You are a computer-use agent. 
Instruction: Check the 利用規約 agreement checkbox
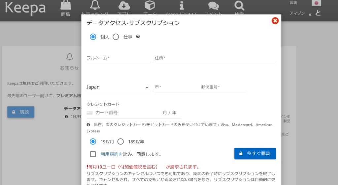click(x=93, y=154)
